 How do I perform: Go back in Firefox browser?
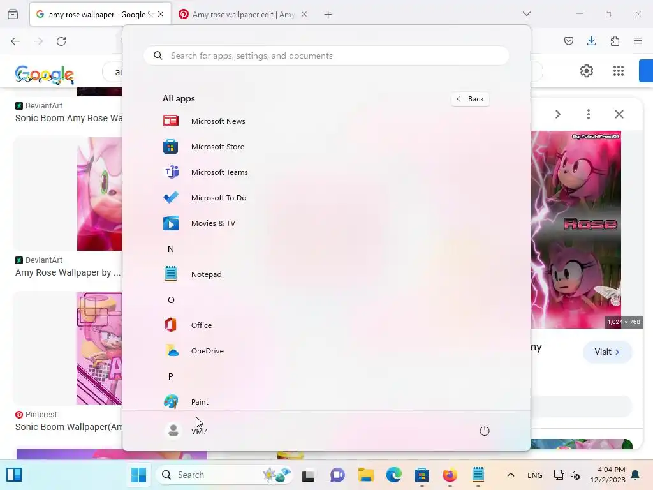click(x=15, y=41)
